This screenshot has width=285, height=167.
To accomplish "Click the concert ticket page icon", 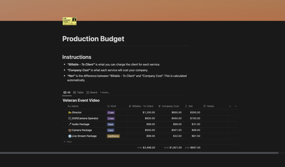I will click(69, 21).
